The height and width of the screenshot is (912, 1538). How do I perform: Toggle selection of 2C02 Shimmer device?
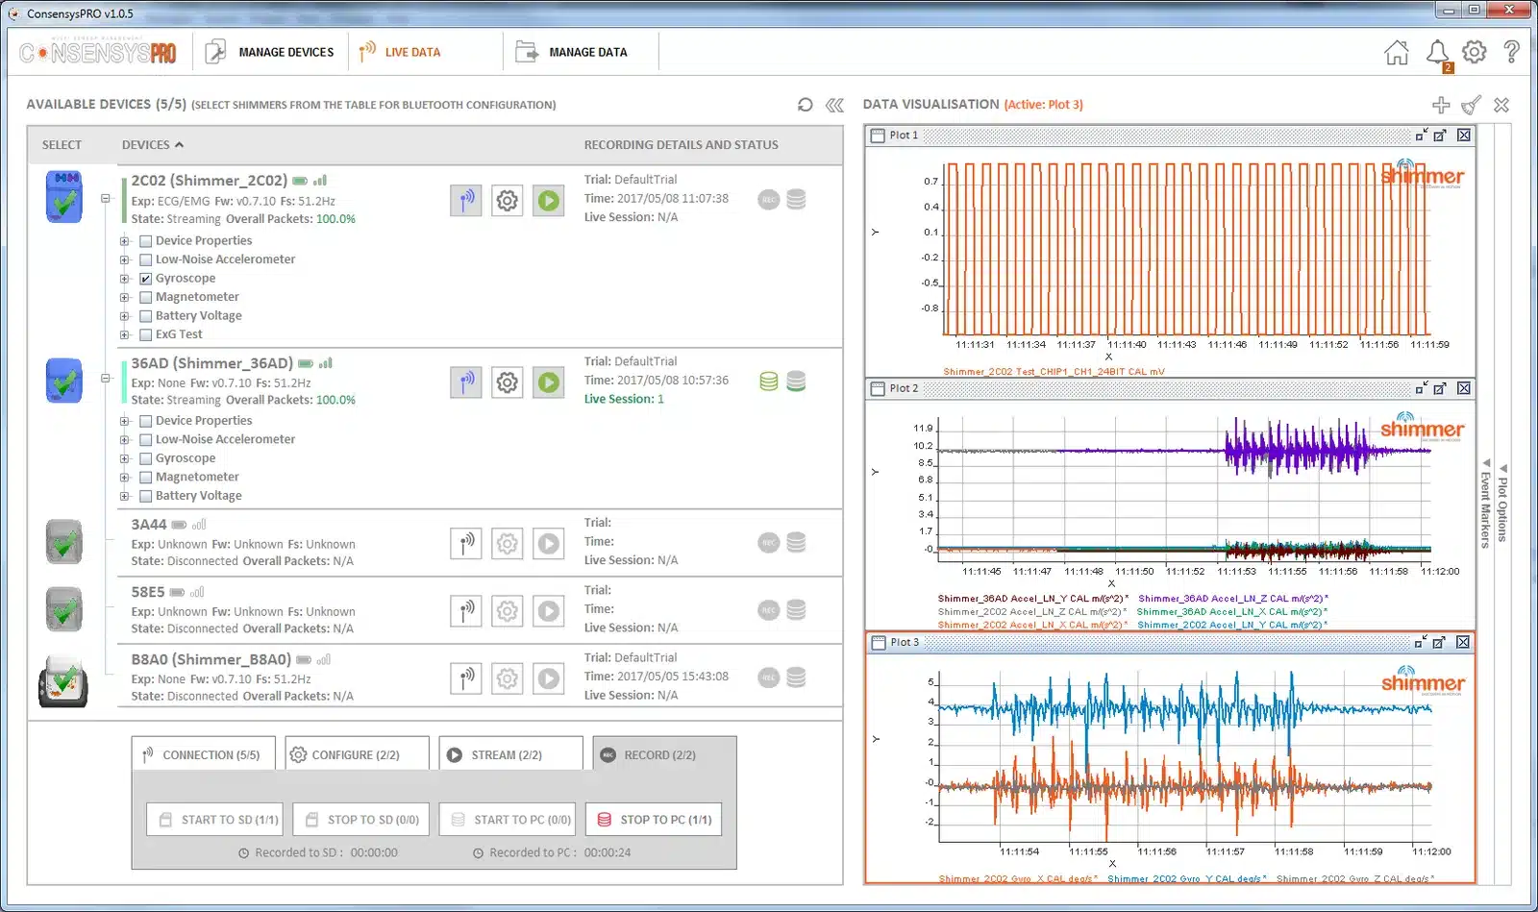click(64, 198)
